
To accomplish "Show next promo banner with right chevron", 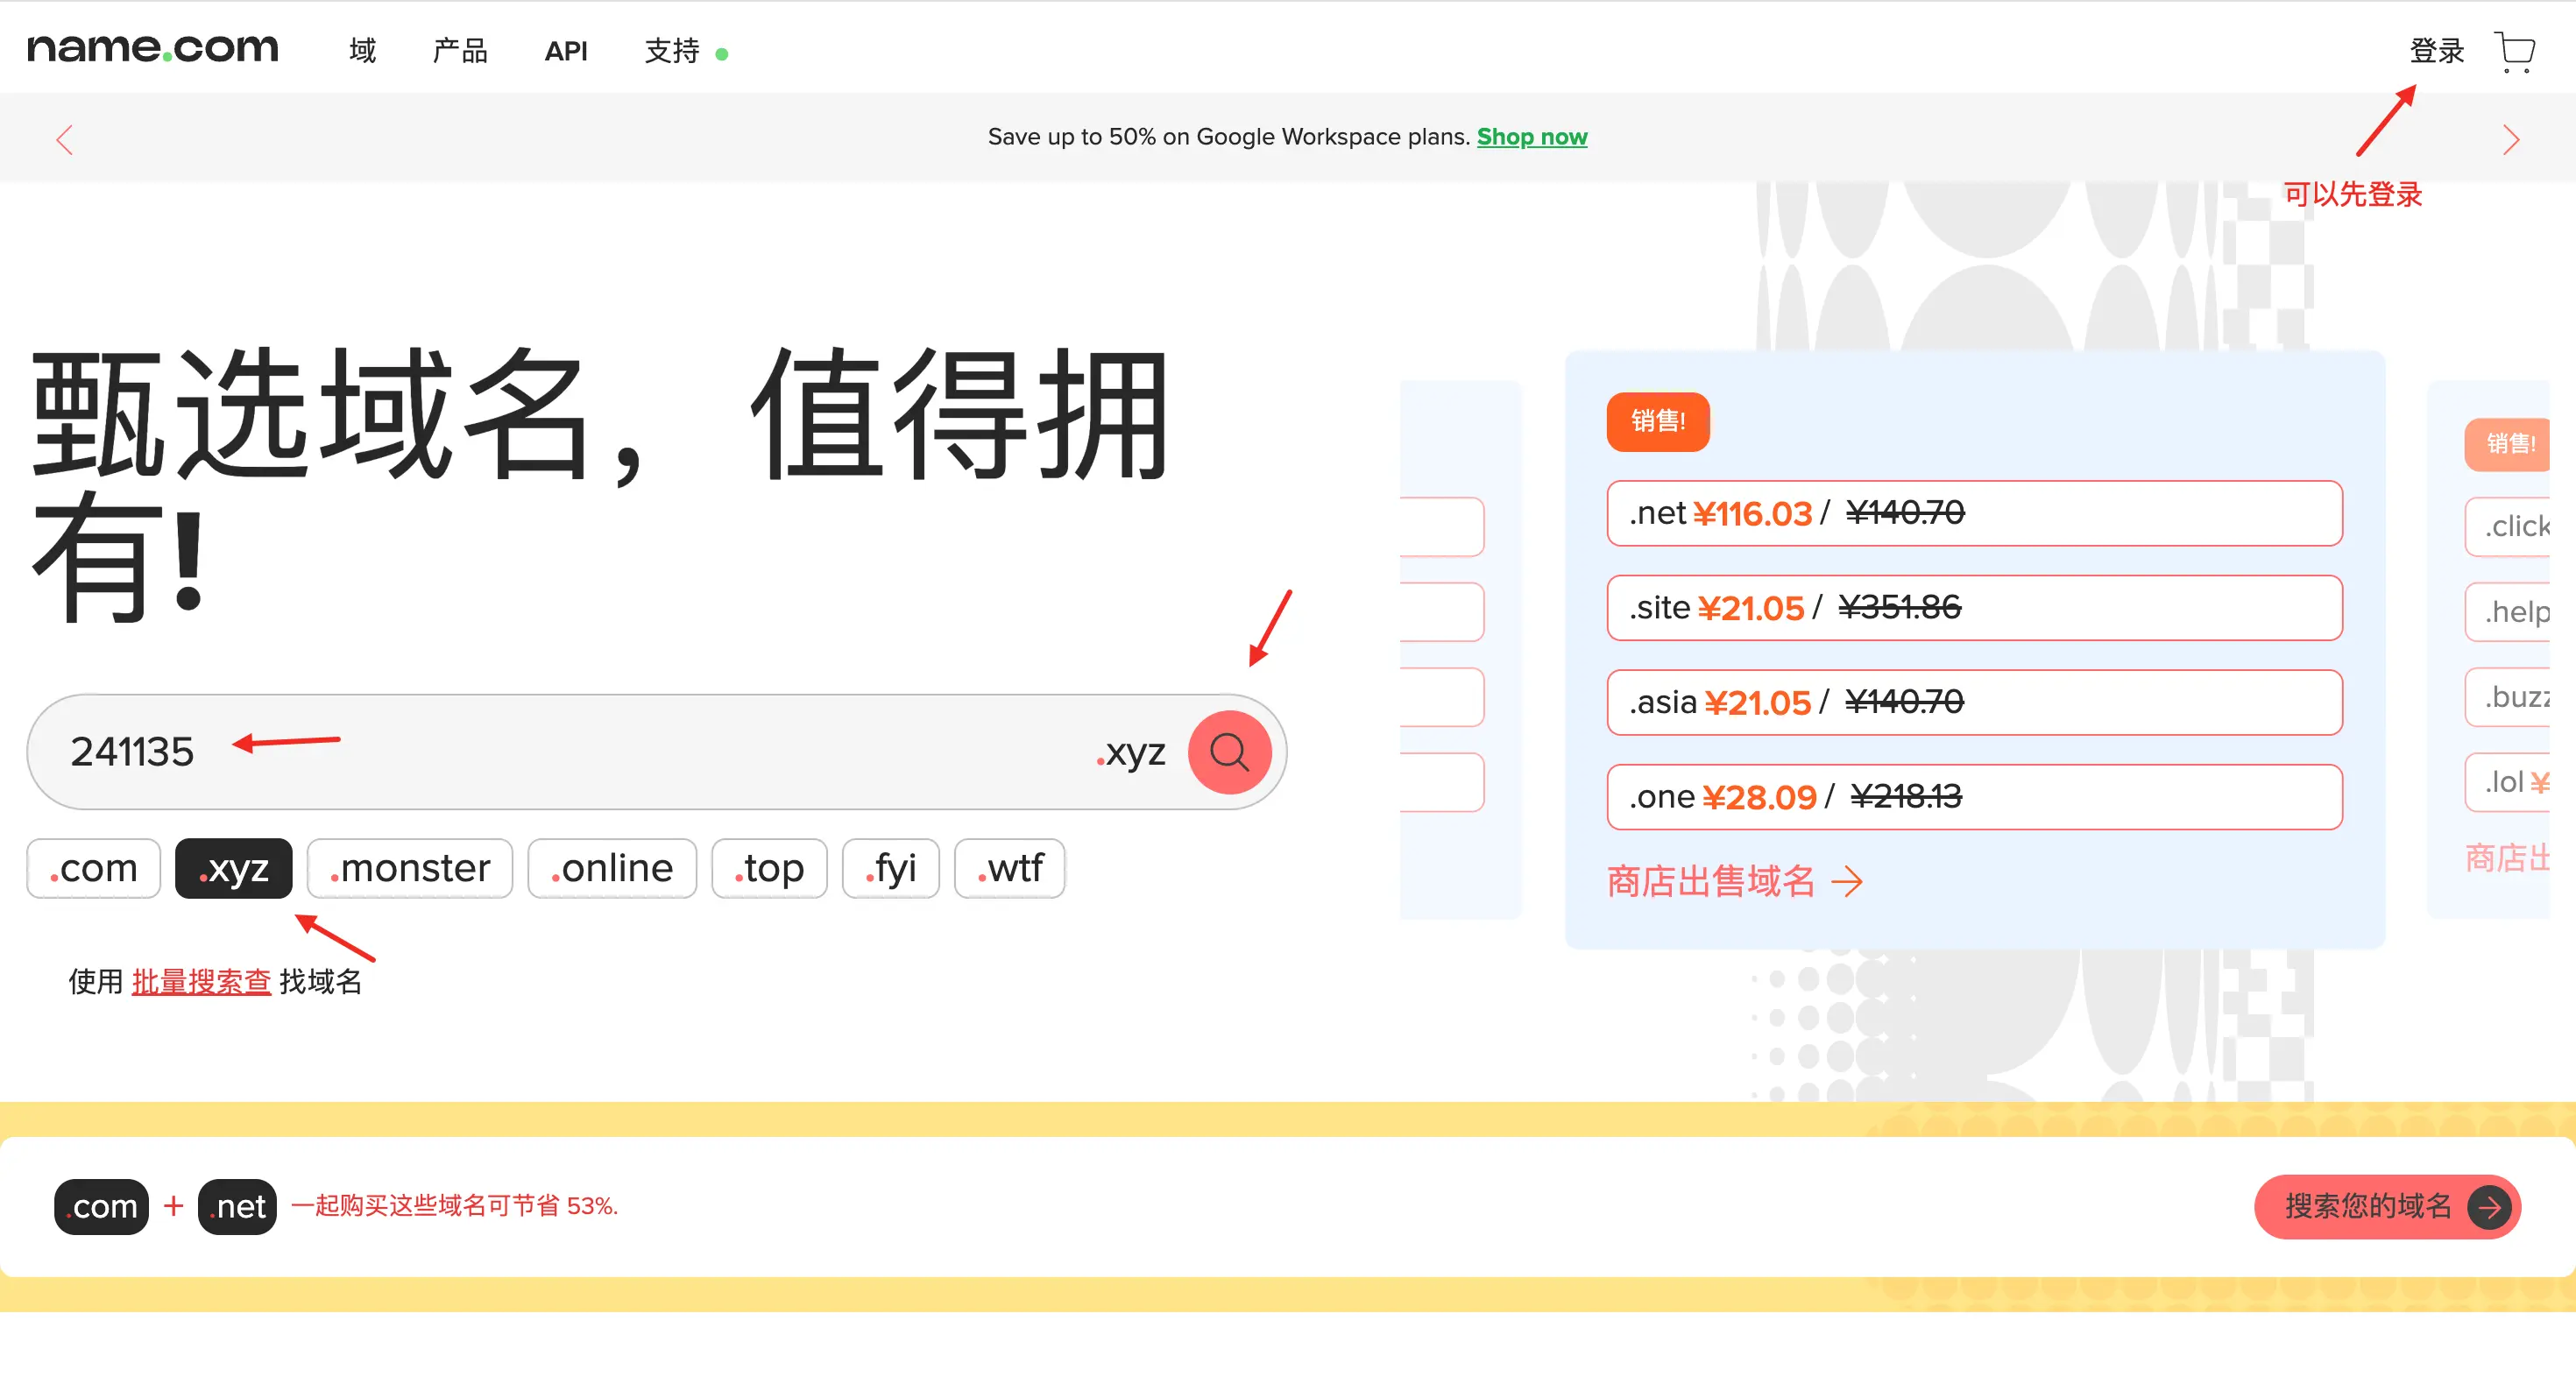I will pyautogui.click(x=2510, y=140).
